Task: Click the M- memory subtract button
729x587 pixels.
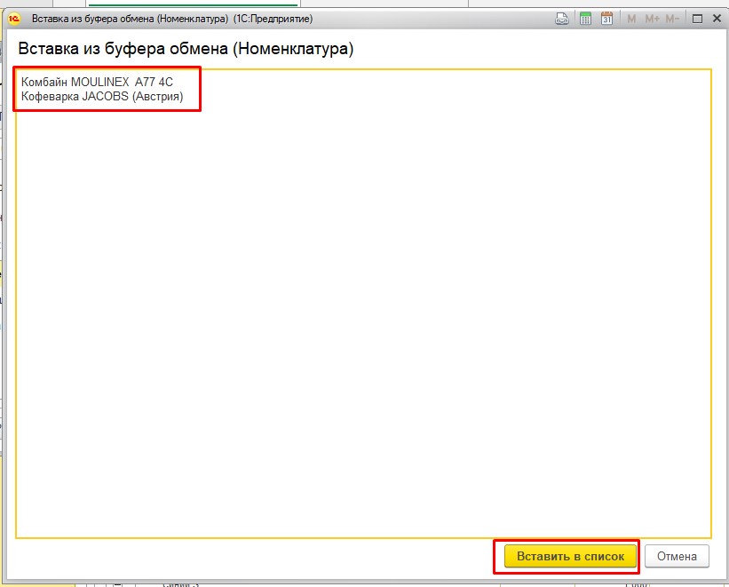Action: pyautogui.click(x=672, y=19)
